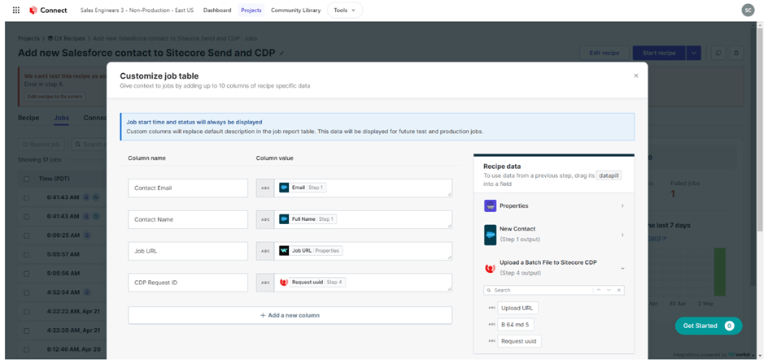768x363 pixels.
Task: Click the Start recipe button
Action: pos(659,53)
